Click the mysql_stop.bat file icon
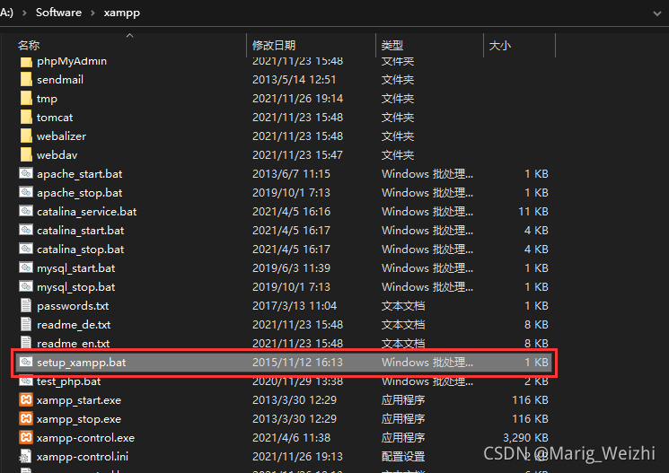The height and width of the screenshot is (473, 669). 26,286
